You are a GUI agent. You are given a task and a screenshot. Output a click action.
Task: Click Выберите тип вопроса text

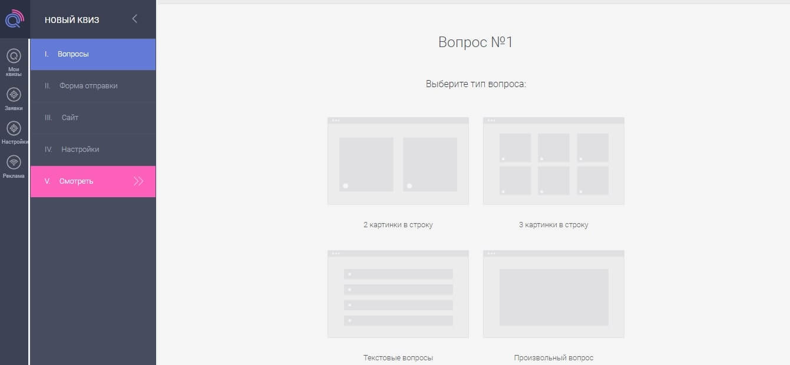(x=476, y=84)
